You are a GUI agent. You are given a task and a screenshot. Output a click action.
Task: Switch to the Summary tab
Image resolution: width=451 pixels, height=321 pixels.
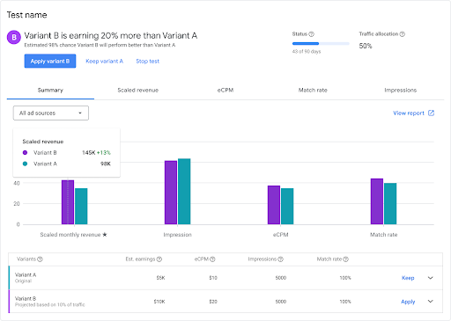point(50,91)
